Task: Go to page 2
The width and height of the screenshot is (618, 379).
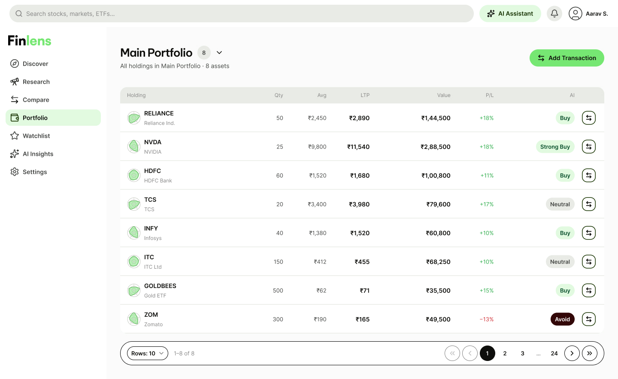Action: click(505, 353)
